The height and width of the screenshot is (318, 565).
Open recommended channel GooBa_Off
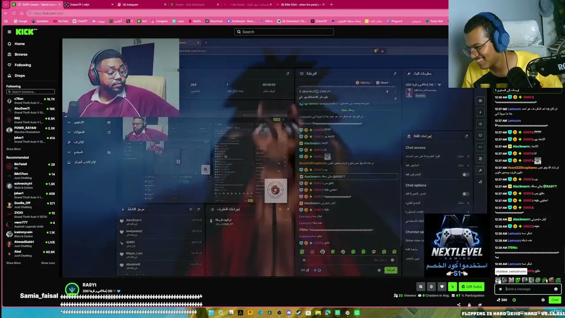point(30,204)
